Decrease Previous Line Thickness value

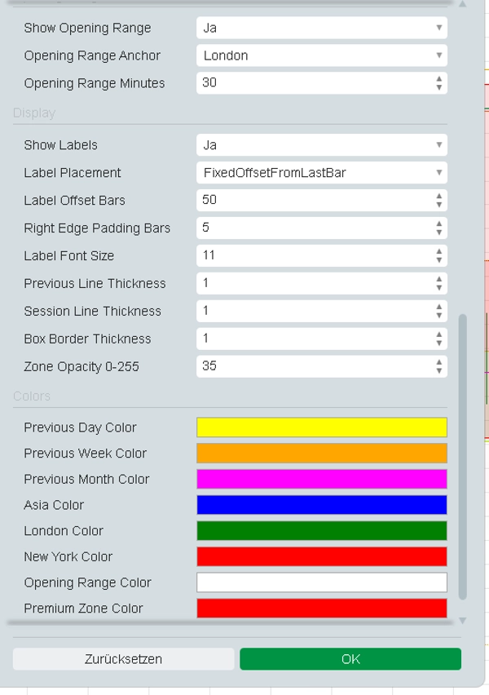(x=439, y=287)
